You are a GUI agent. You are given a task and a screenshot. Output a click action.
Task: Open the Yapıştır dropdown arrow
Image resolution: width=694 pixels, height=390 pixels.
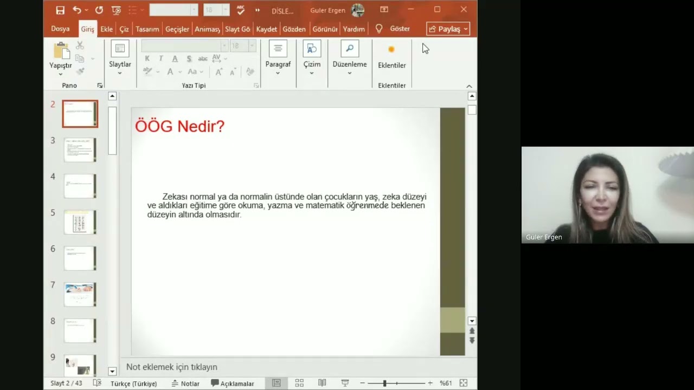pyautogui.click(x=60, y=74)
